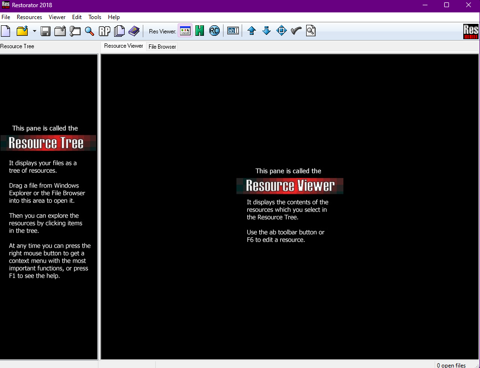Screen dimensions: 480x368
Task: Open the purple Help book icon
Action: pyautogui.click(x=134, y=31)
